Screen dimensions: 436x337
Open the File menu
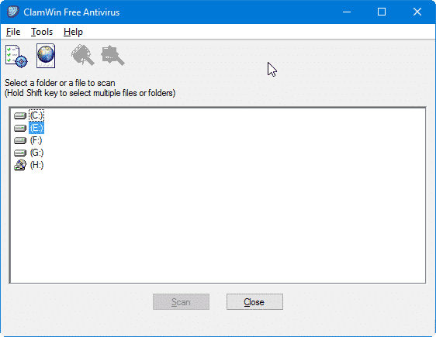click(13, 32)
